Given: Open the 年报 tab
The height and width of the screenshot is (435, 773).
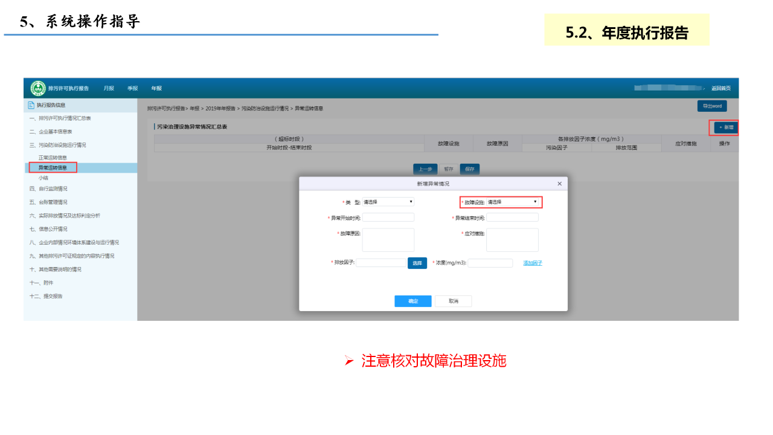Looking at the screenshot, I should pyautogui.click(x=156, y=88).
